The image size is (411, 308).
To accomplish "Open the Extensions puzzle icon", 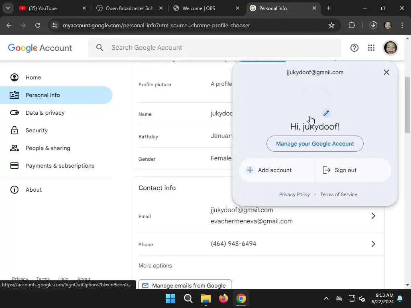I will coord(352,25).
